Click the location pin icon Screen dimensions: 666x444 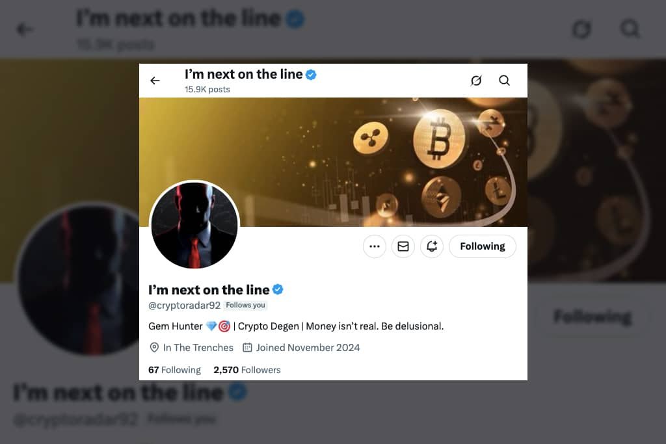click(x=154, y=348)
